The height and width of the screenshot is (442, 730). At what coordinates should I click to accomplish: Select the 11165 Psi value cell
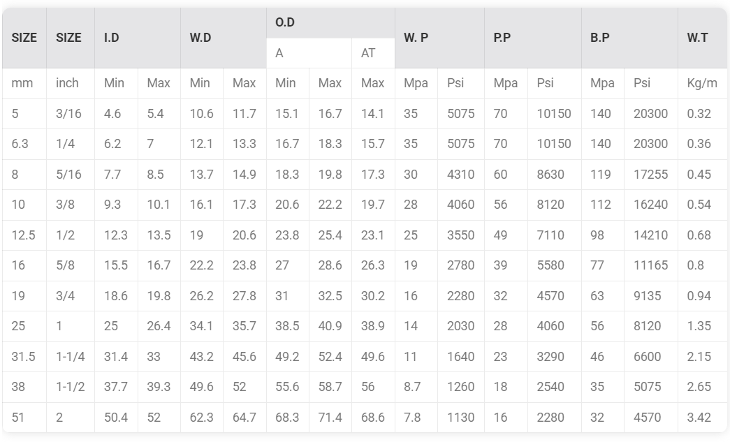[651, 265]
